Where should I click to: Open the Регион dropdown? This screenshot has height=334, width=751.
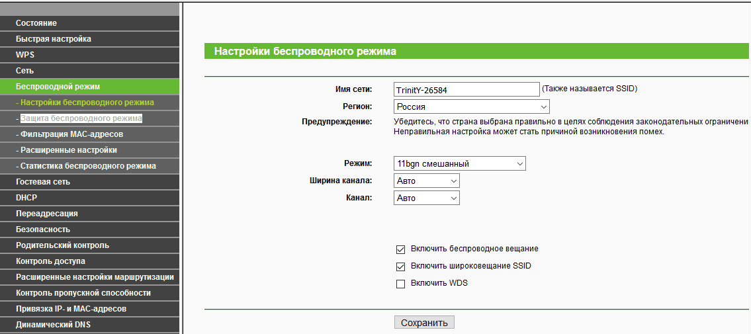[471, 106]
